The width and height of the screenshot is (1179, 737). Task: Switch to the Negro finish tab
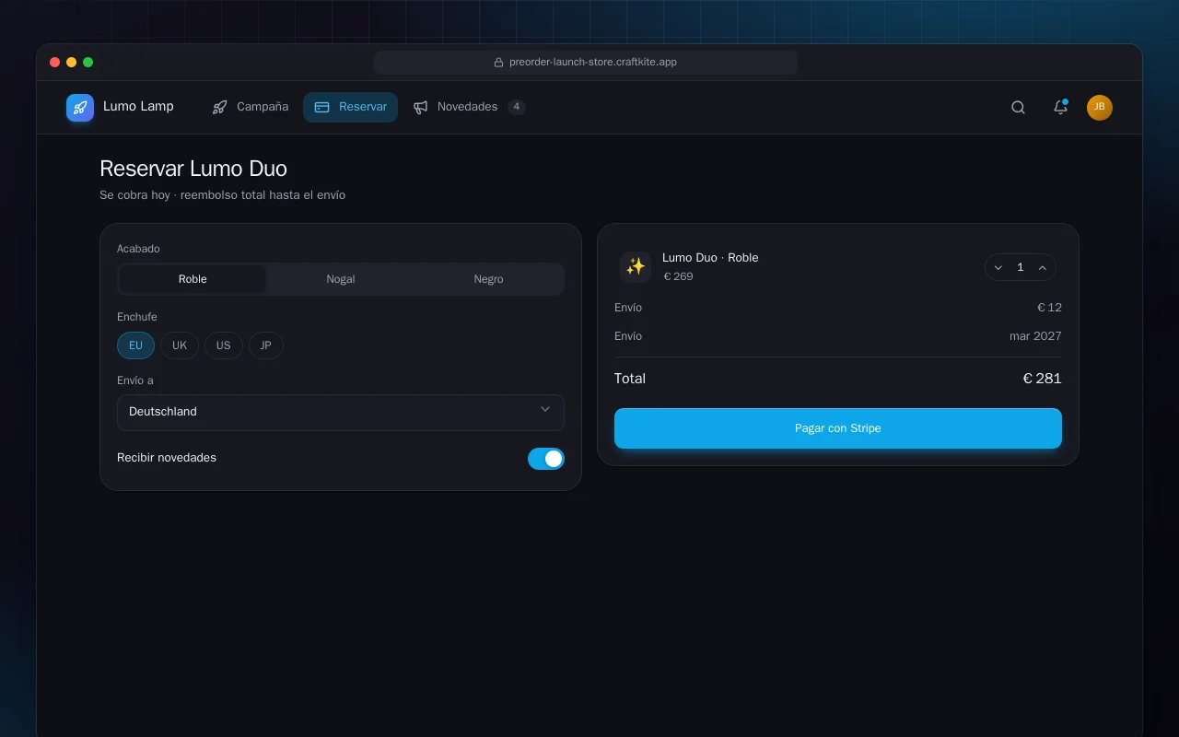[488, 279]
